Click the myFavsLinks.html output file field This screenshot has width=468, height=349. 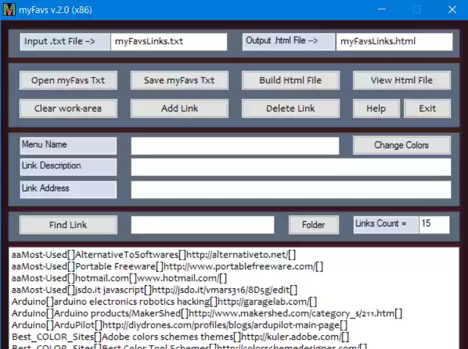tap(394, 41)
